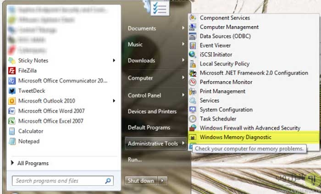Open Sticky Notes icon in Start menu
Image resolution: width=321 pixels, height=194 pixels.
[x=11, y=61]
